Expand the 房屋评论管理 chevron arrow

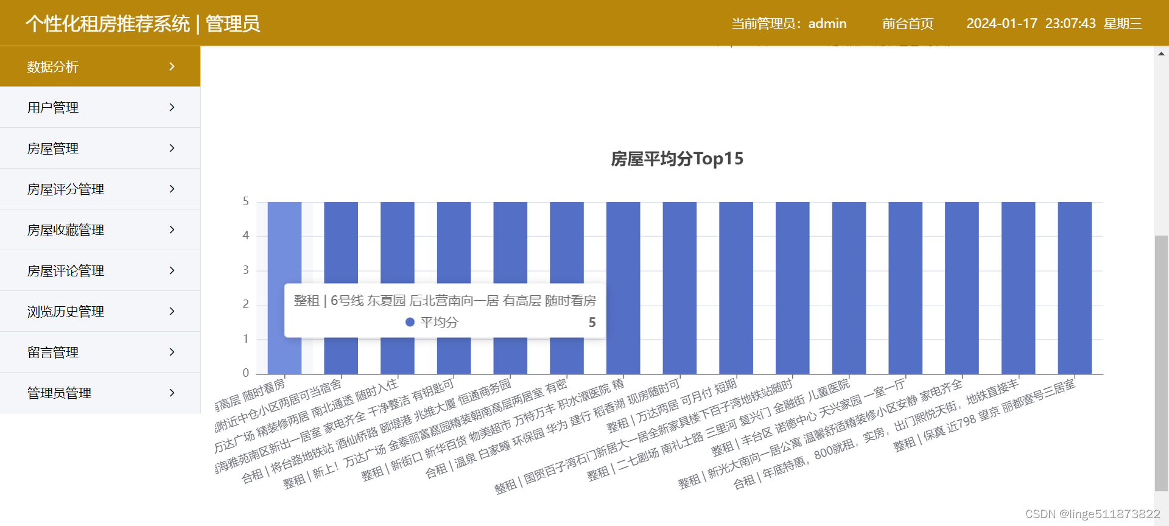(172, 270)
